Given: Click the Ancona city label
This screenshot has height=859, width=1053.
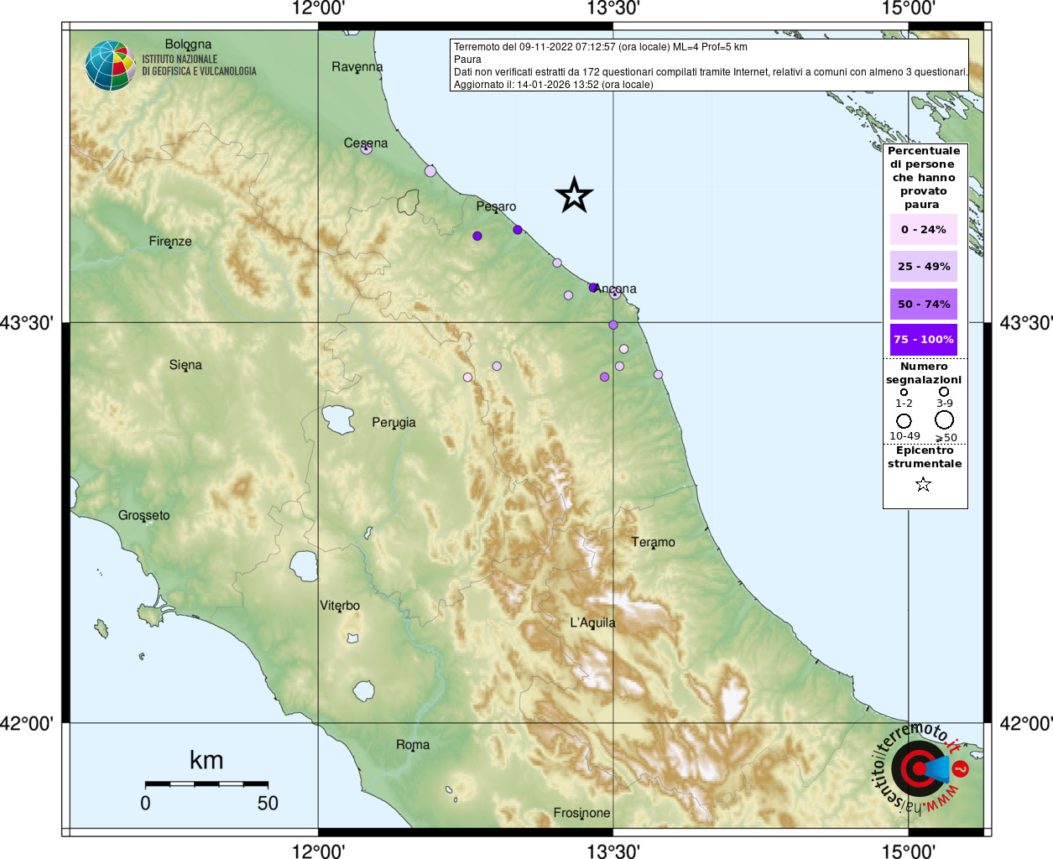Looking at the screenshot, I should coord(615,289).
